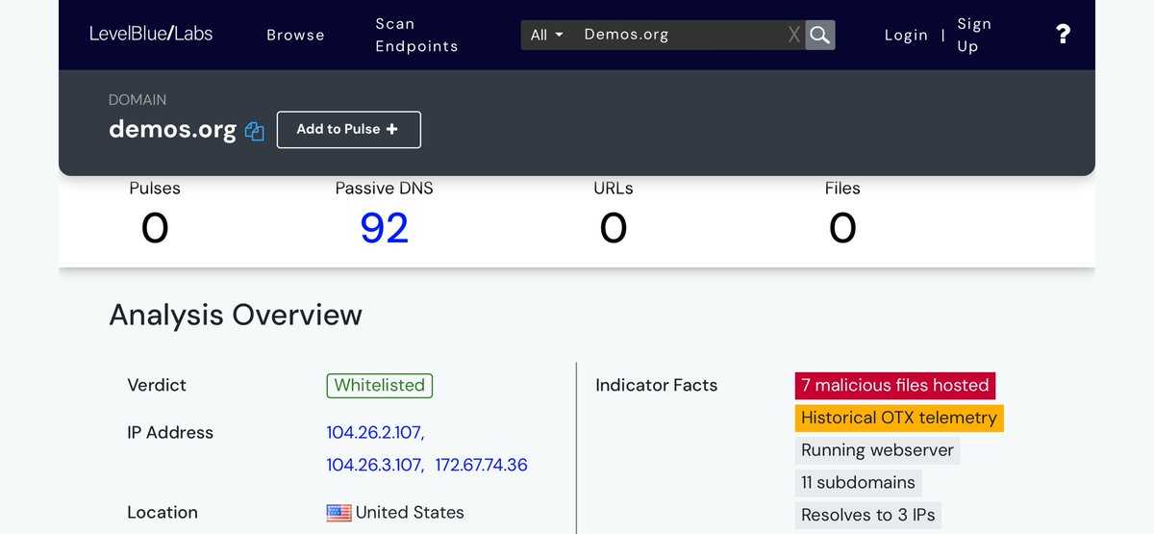
Task: Open IP address 172.67.74.36
Action: coord(481,466)
